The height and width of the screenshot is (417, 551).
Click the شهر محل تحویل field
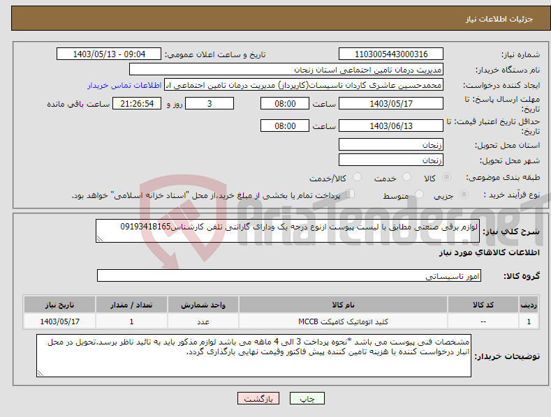pyautogui.click(x=391, y=160)
